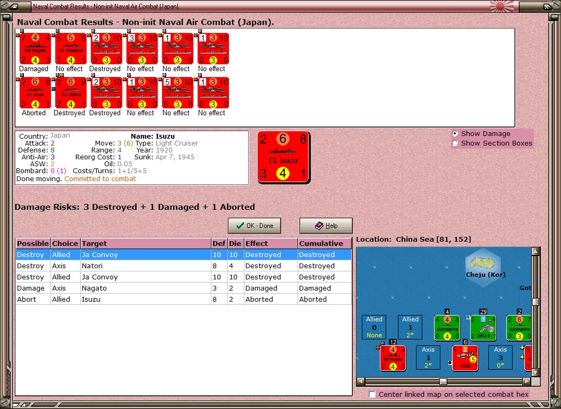561x409 pixels.
Task: Click the map vertical scrollbar down arrow
Action: (535, 372)
